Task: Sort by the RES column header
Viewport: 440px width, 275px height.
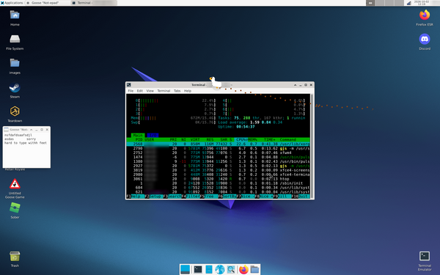Action: (x=210, y=139)
